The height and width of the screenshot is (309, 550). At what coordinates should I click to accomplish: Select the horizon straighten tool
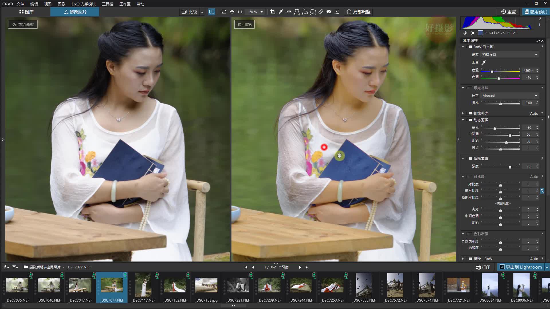289,12
